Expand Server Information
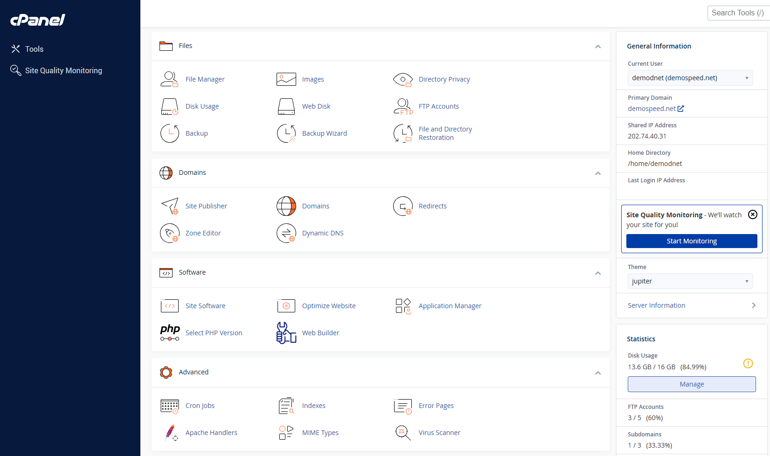Screen dimensions: 770x456 pyautogui.click(x=692, y=305)
